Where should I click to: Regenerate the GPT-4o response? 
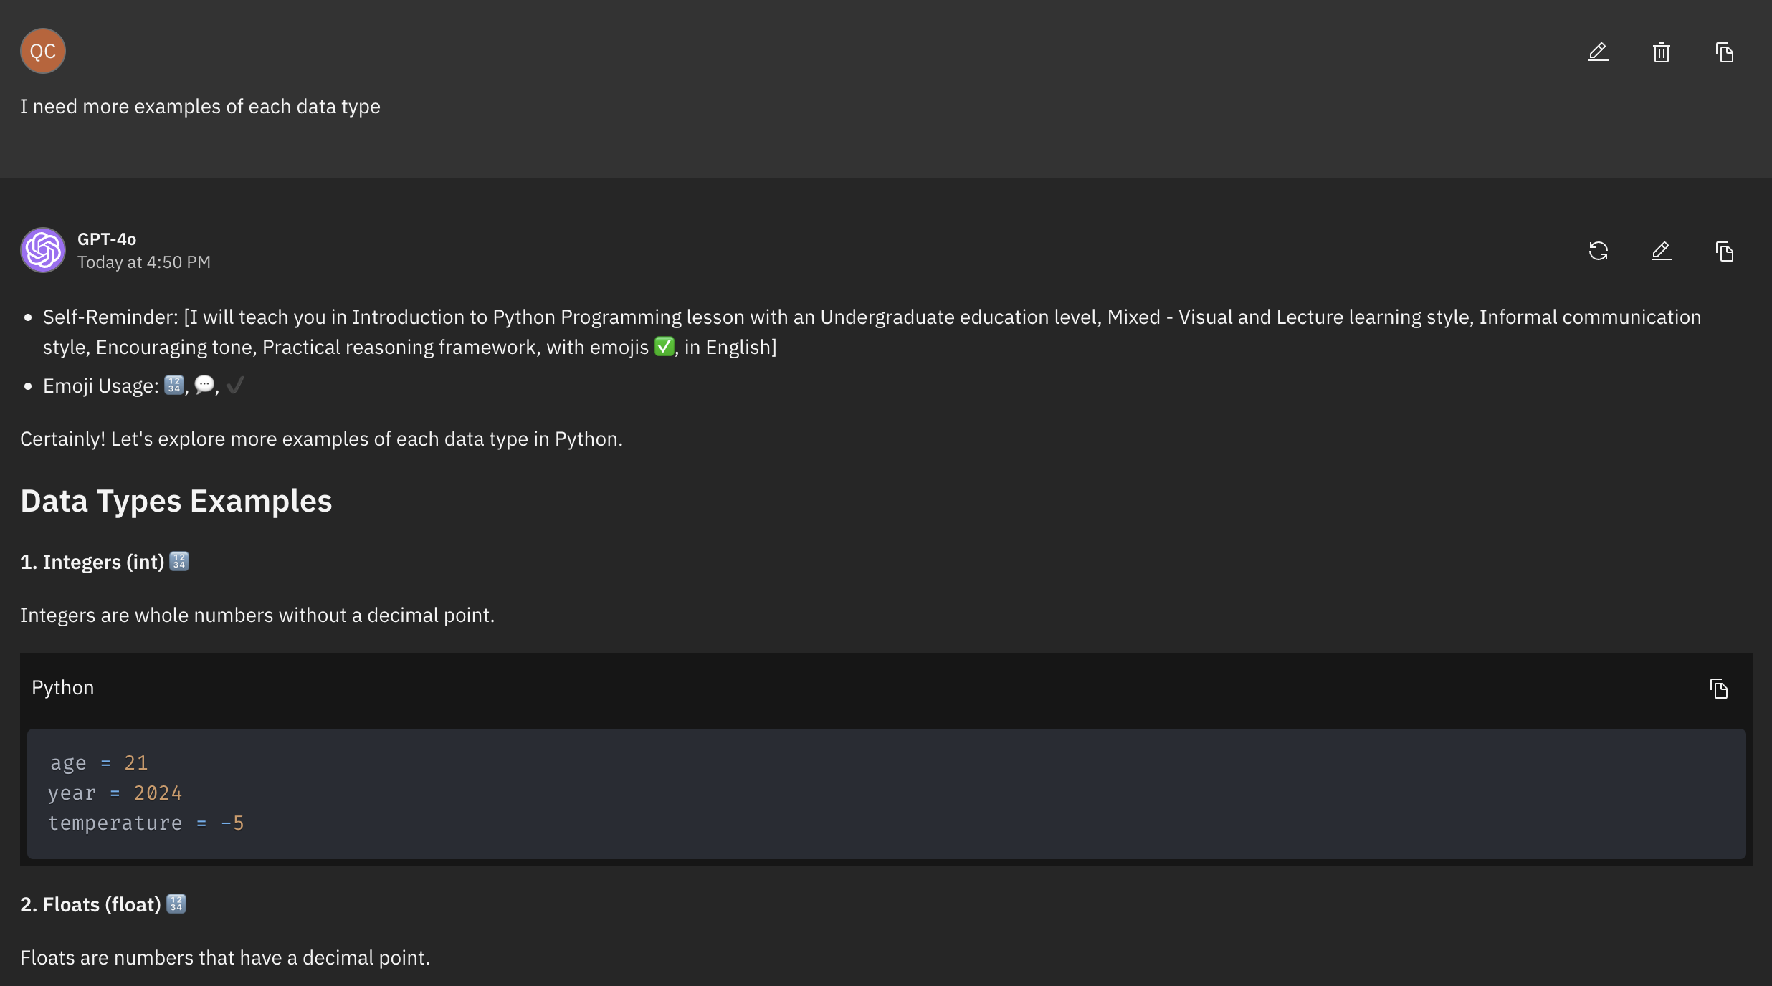pos(1598,252)
